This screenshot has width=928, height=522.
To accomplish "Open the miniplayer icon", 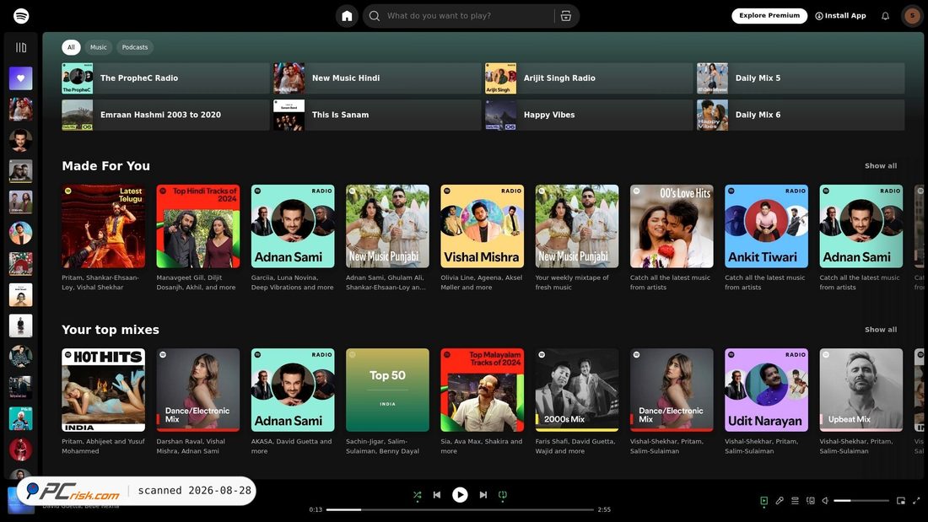I will click(901, 501).
